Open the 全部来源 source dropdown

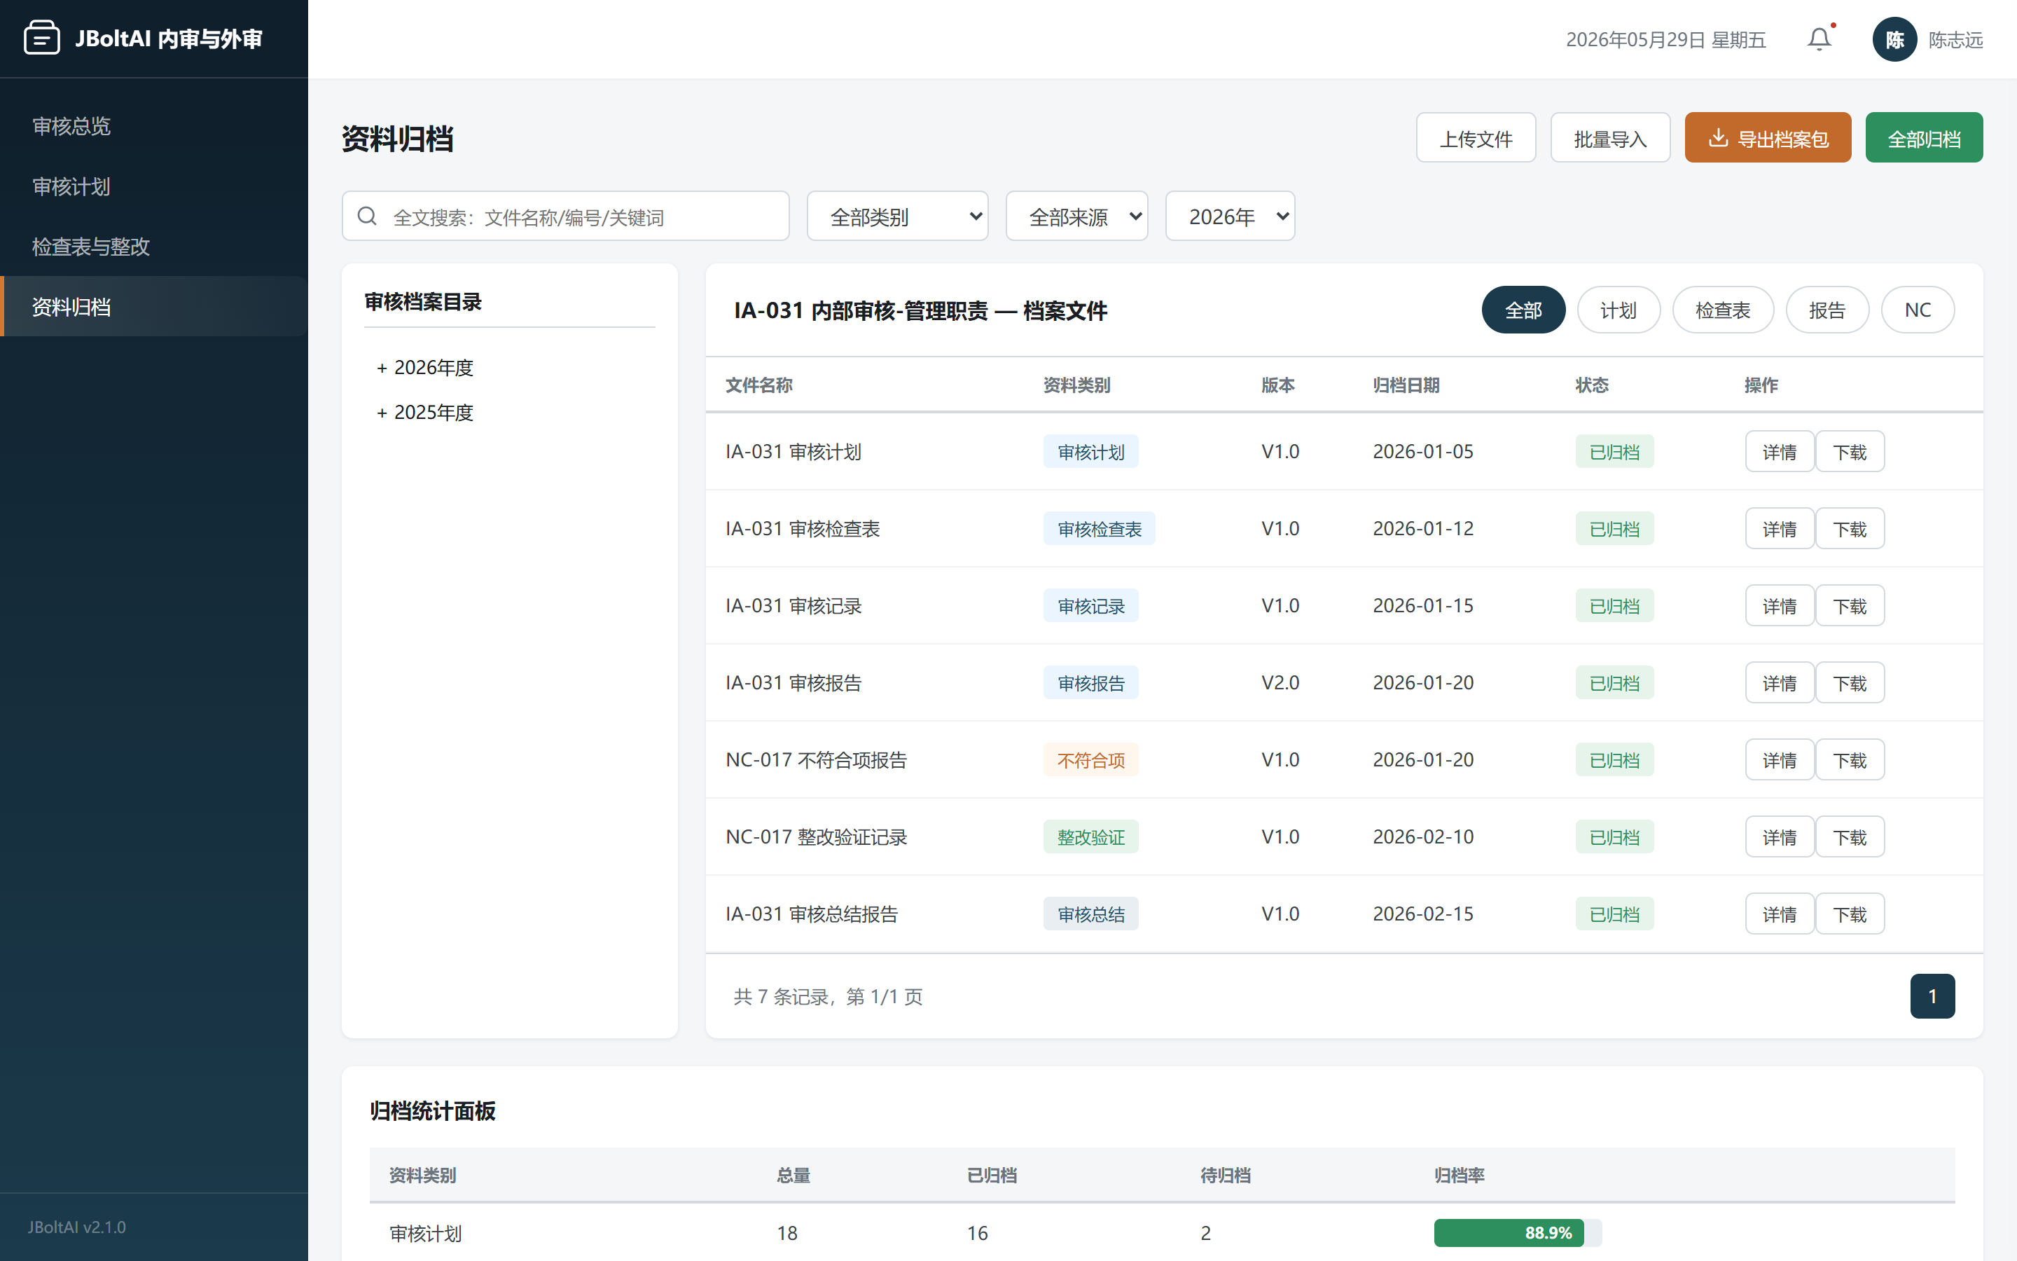point(1077,217)
